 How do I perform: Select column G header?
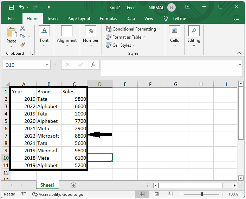[x=176, y=84]
